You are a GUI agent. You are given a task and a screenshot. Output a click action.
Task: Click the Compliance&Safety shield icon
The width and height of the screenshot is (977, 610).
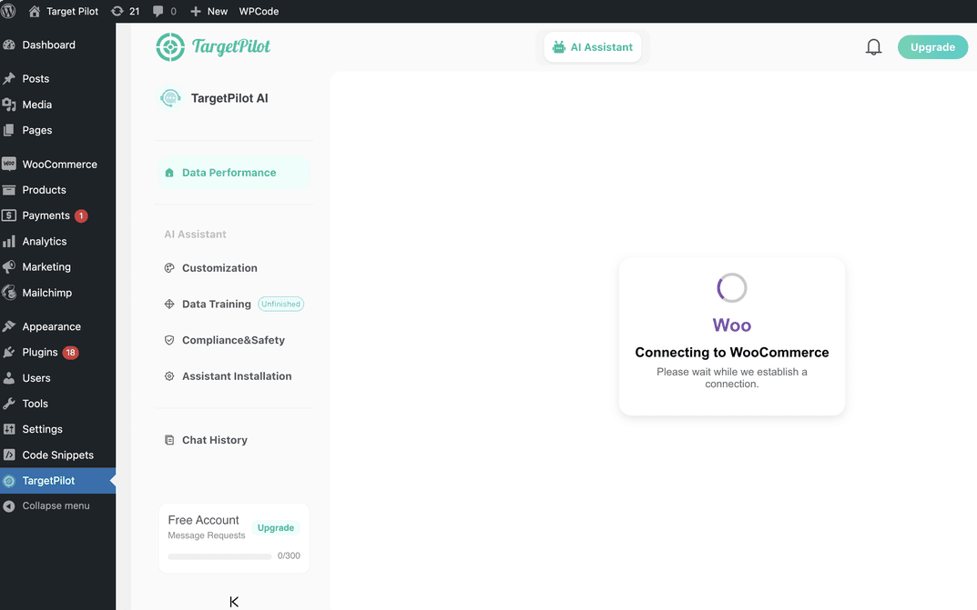click(168, 340)
